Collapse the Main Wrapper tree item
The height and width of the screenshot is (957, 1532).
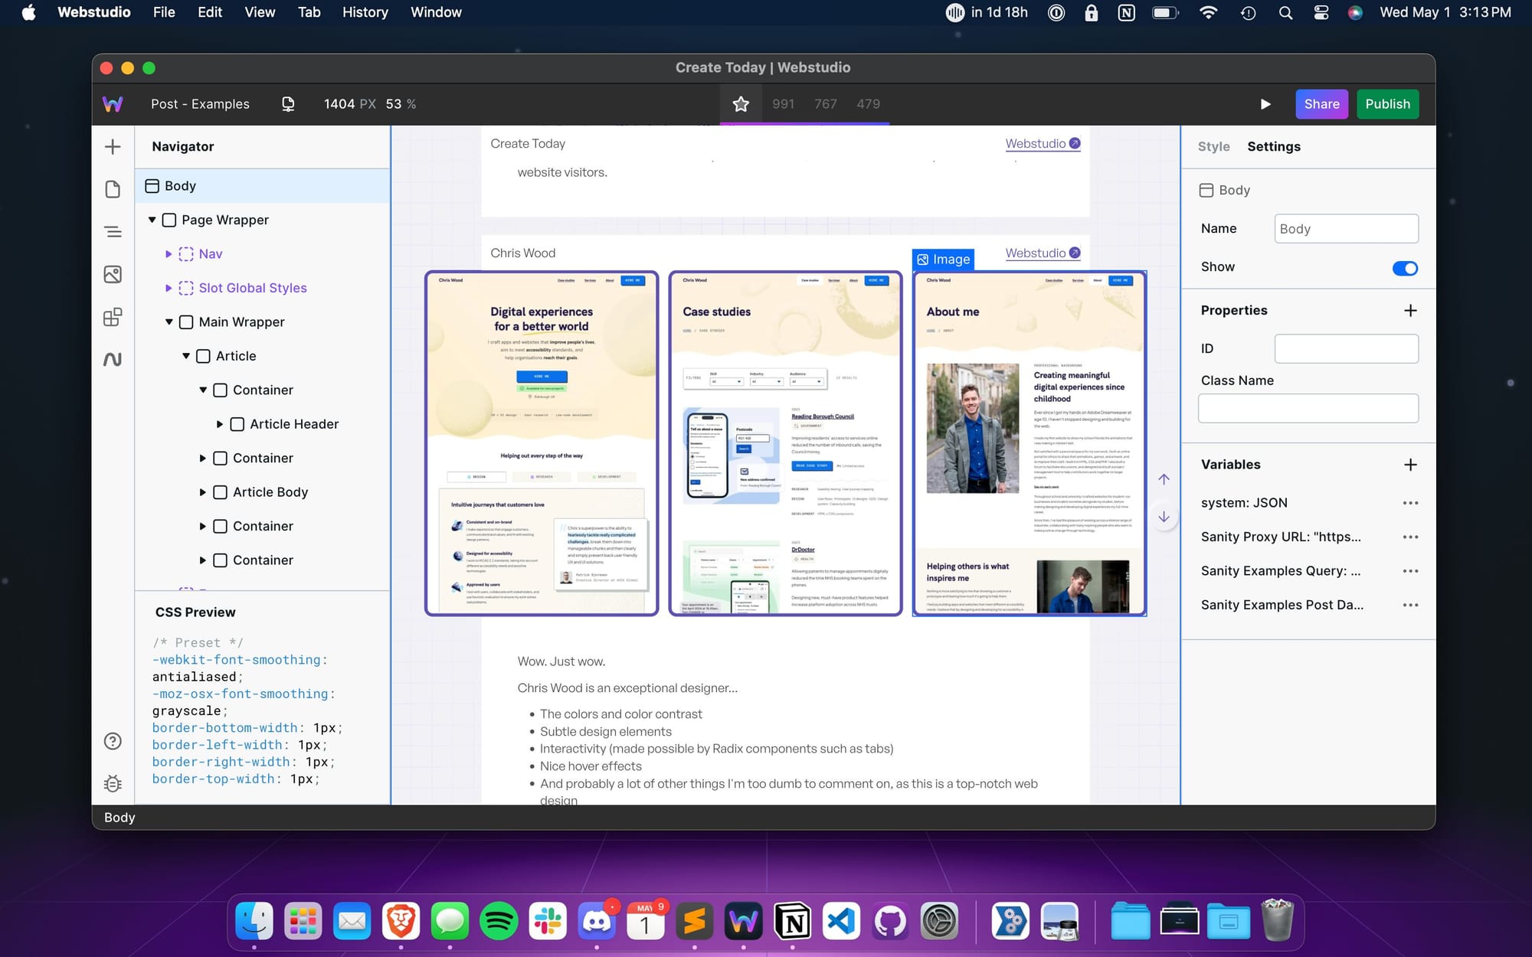[169, 322]
